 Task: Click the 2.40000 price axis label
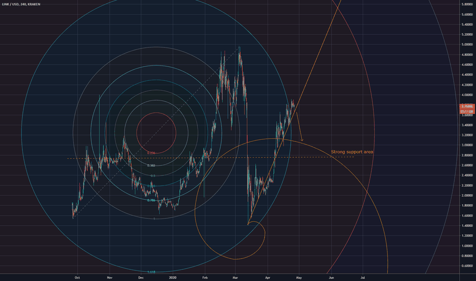[x=467, y=175]
